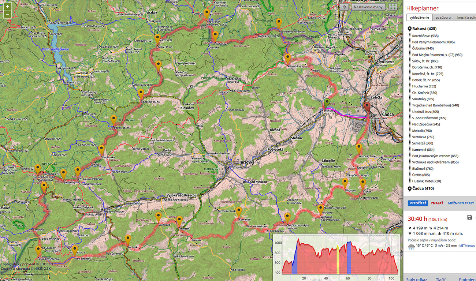
Task: Toggle fullscreen map view
Action: point(393,7)
